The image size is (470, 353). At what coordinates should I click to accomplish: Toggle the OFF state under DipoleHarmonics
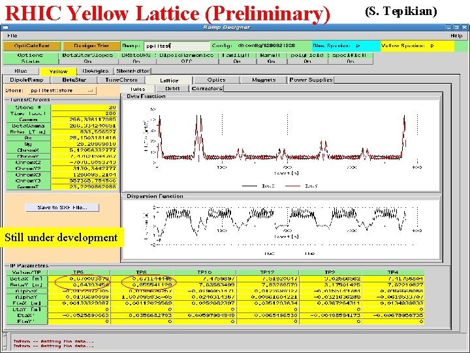point(187,61)
